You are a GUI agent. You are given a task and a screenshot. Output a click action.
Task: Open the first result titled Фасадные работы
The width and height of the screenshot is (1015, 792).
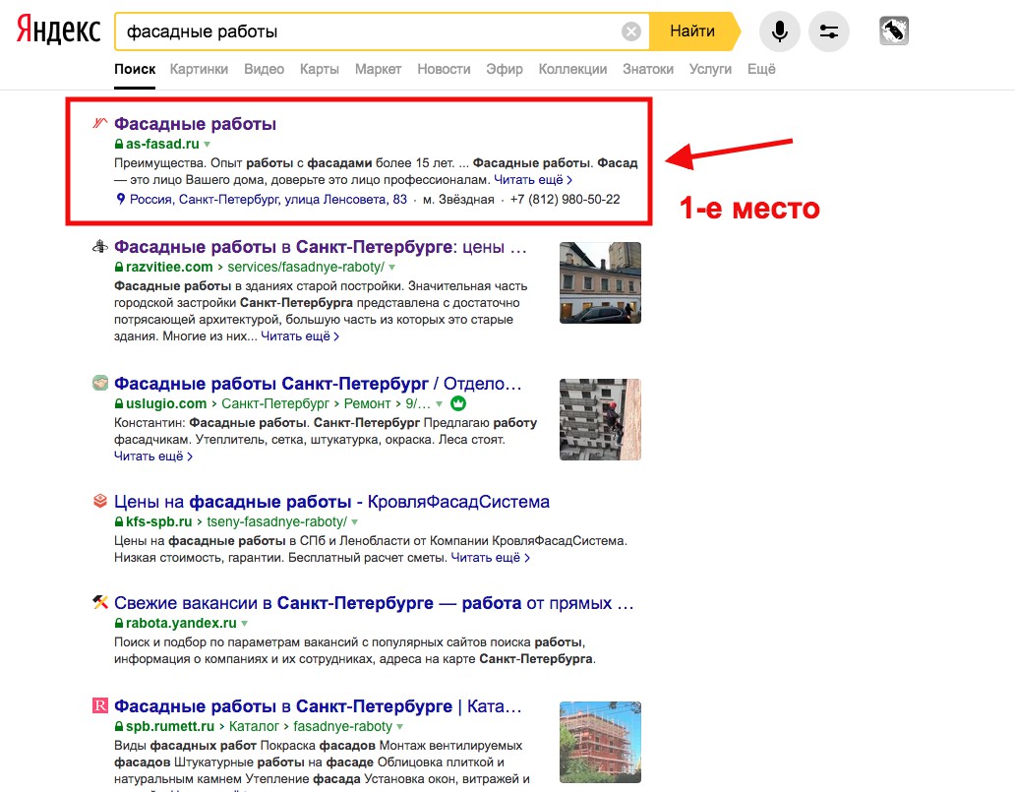(x=195, y=124)
